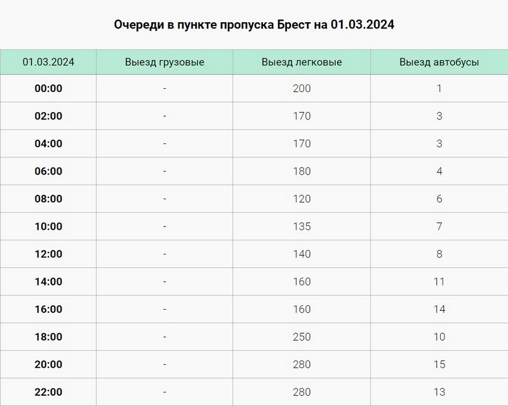Image resolution: width=508 pixels, height=406 pixels.
Task: Click the 00:00 time row label
Action: [48, 89]
